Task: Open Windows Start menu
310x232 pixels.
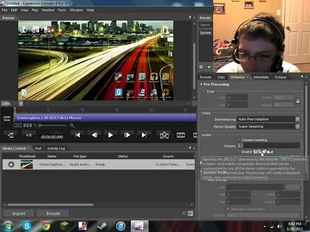Action: pos(8,226)
